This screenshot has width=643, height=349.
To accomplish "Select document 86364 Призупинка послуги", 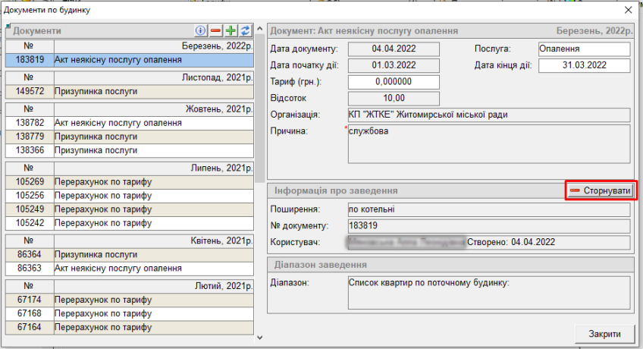I will [x=129, y=256].
